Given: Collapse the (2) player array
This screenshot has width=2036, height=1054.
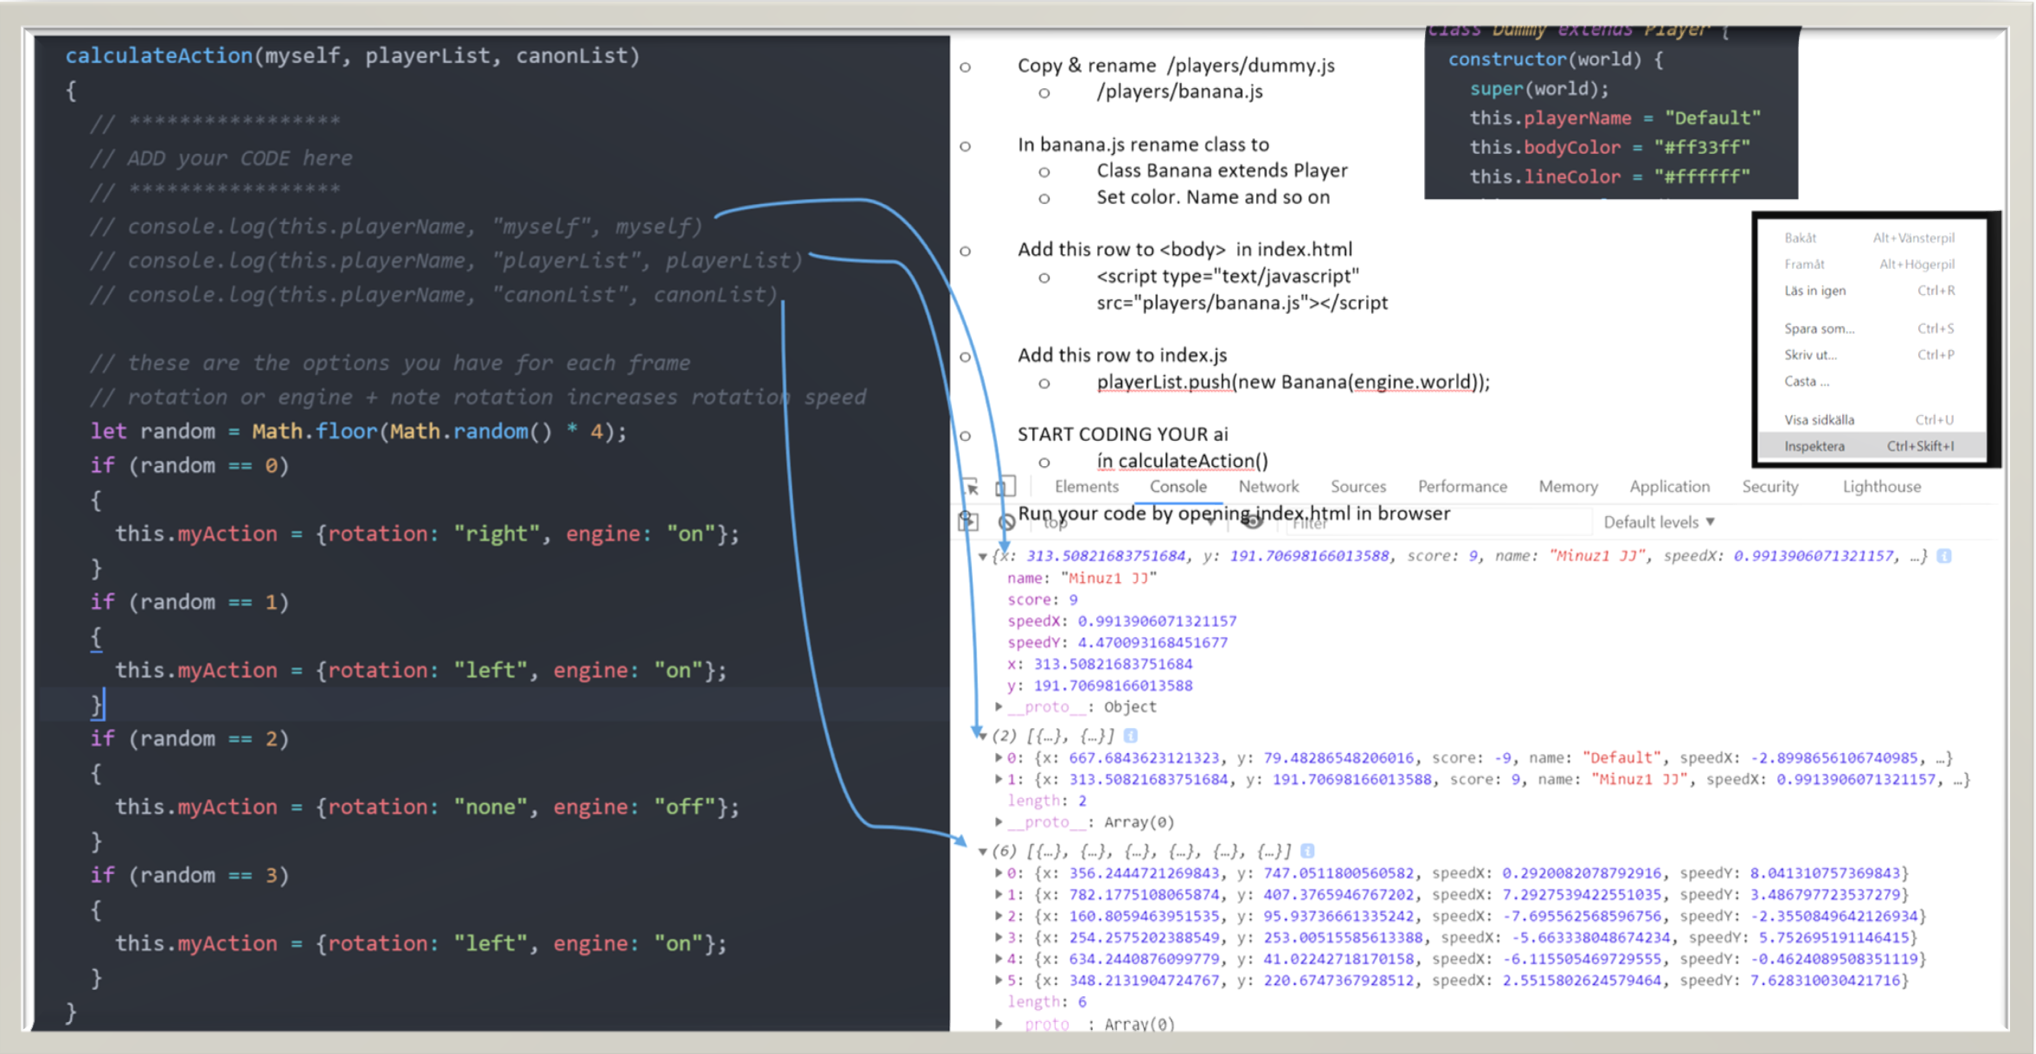Looking at the screenshot, I should click(x=983, y=736).
